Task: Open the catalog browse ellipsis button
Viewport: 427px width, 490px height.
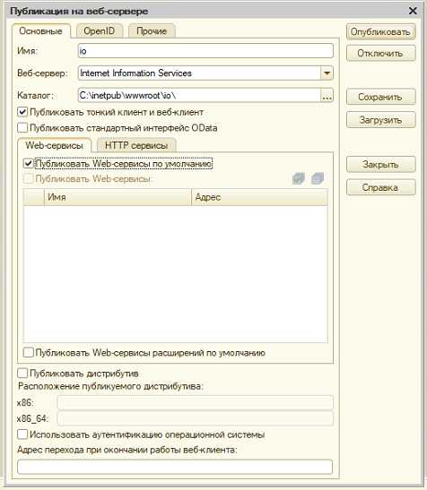Action: [327, 95]
